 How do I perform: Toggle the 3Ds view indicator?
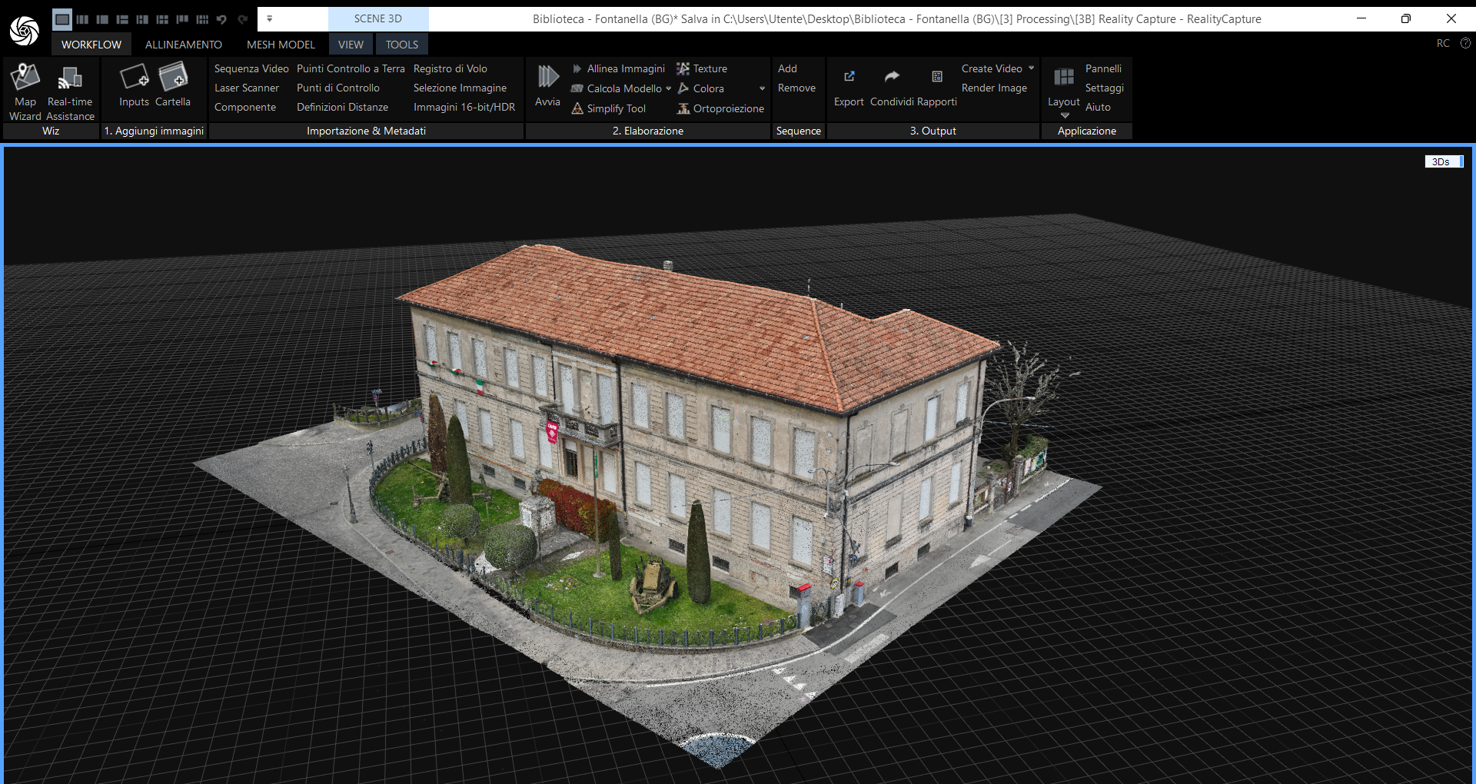tap(1443, 161)
